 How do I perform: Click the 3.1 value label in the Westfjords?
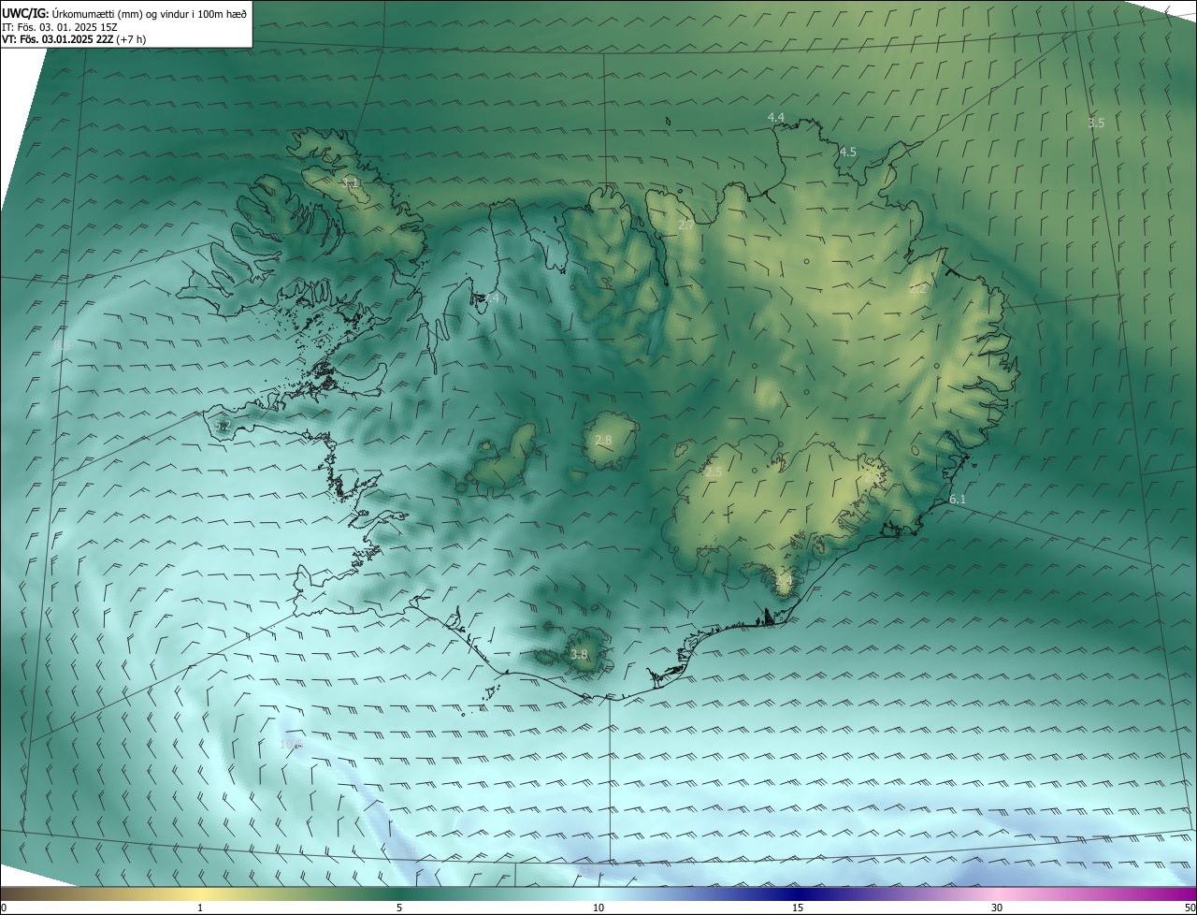click(x=351, y=183)
